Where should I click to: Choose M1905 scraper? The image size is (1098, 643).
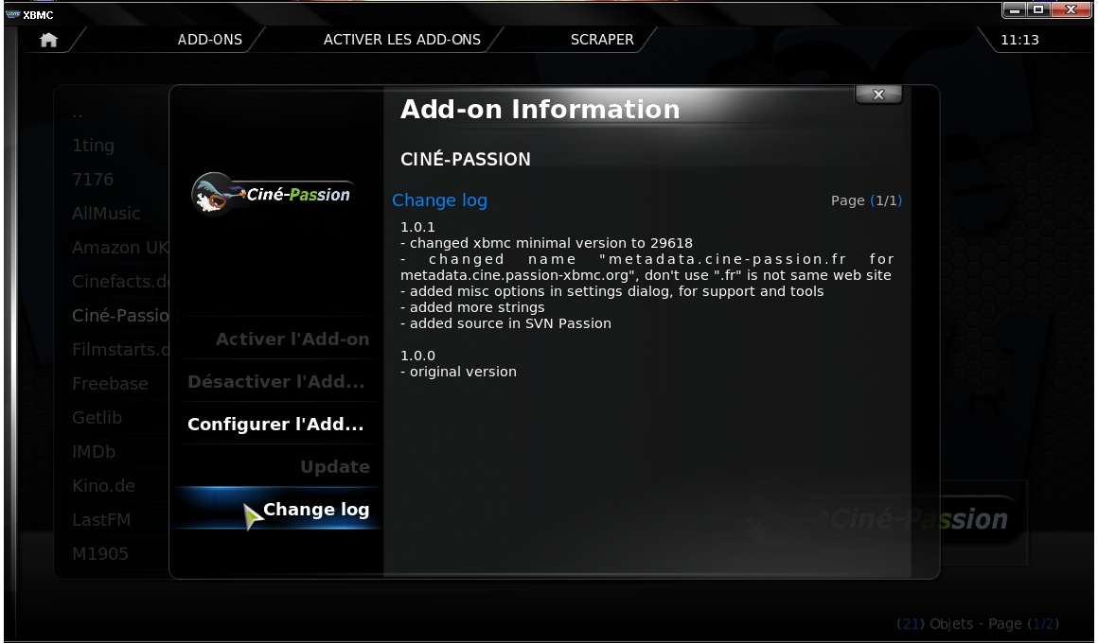pyautogui.click(x=100, y=554)
